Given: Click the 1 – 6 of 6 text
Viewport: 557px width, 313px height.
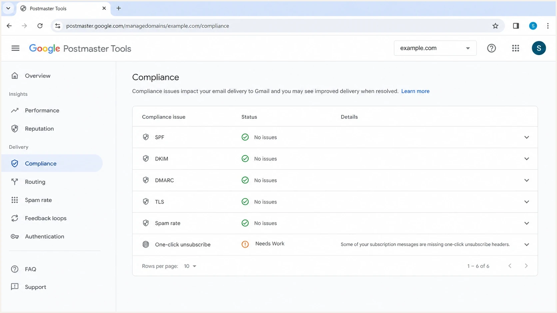Looking at the screenshot, I should point(478,266).
